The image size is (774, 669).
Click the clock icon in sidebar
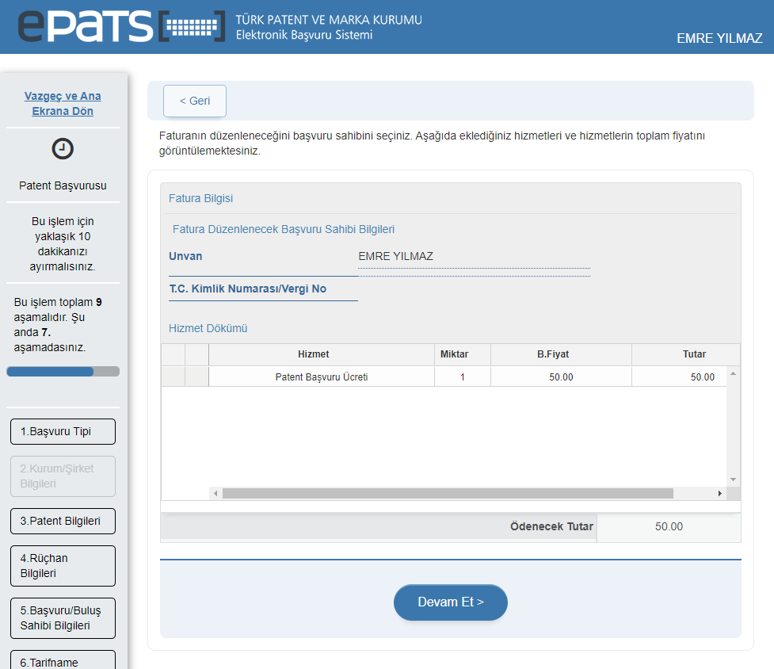click(63, 148)
